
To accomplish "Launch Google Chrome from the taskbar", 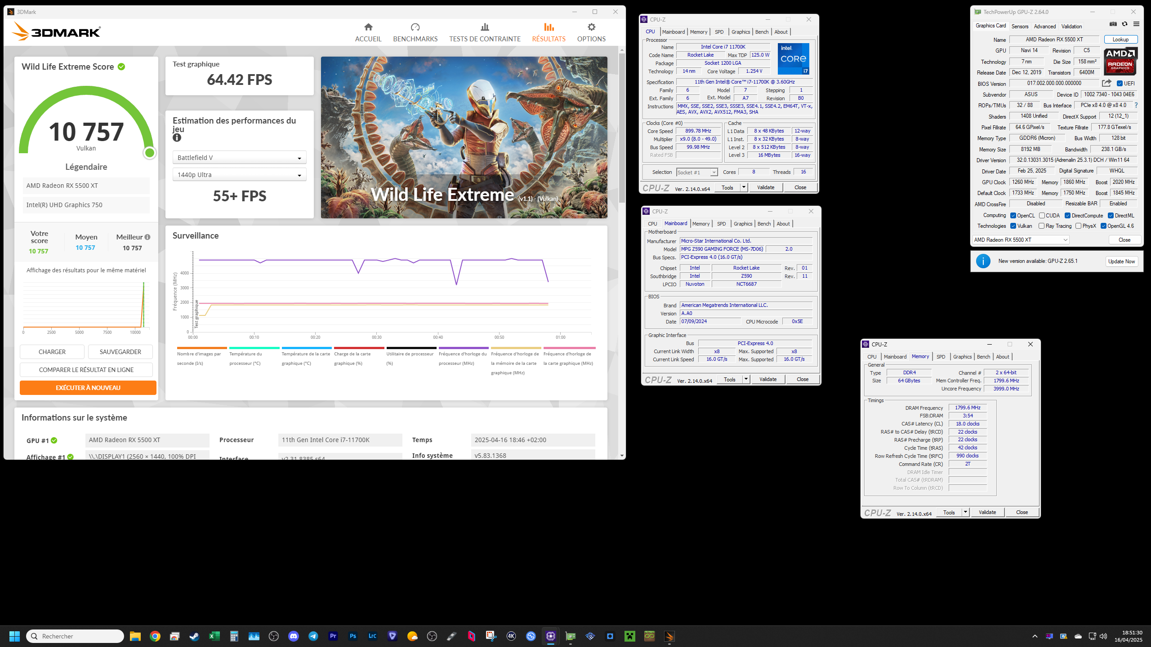I will pos(155,636).
